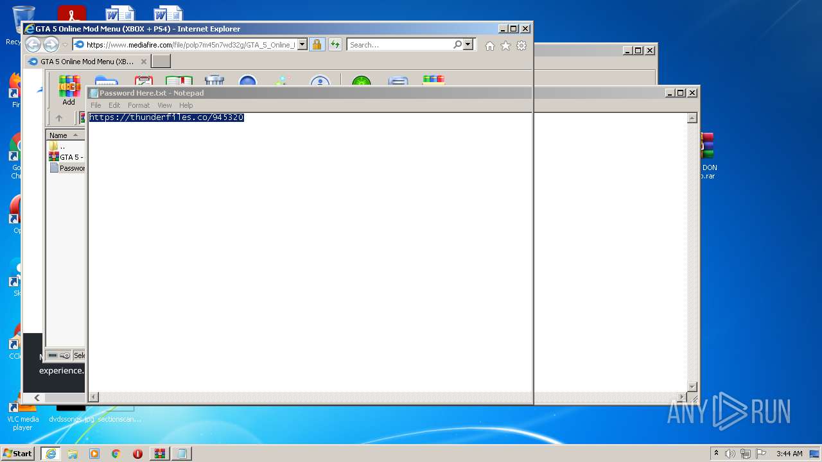Open the Notepad File menu

coord(96,105)
